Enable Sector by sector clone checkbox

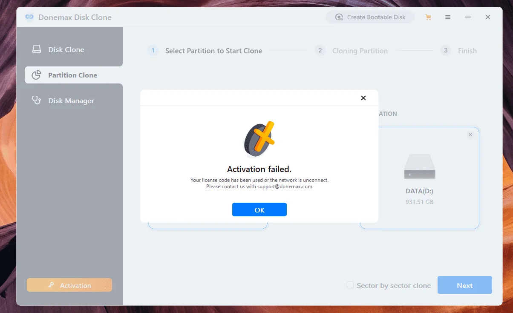tap(350, 285)
